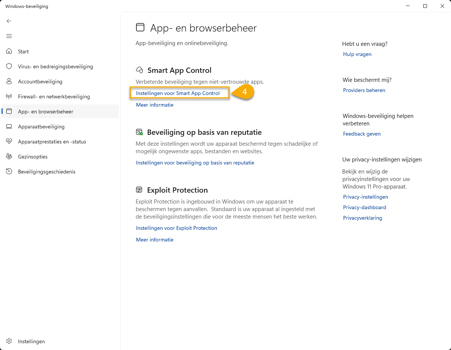The image size is (451, 350).
Task: Open Instellingen voor Smart App Control
Action: (178, 93)
